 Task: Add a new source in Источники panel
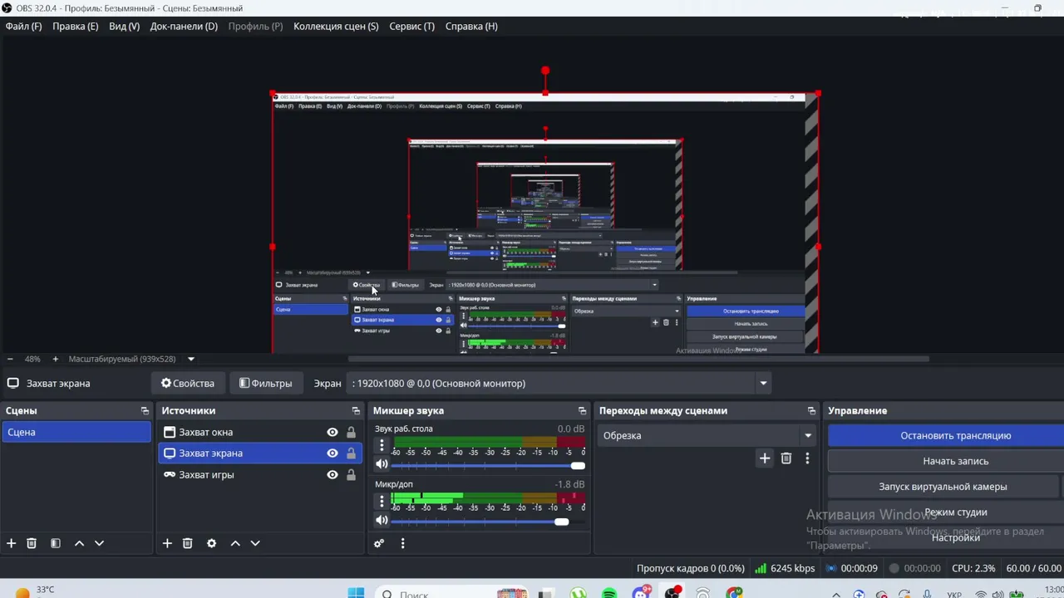point(167,543)
